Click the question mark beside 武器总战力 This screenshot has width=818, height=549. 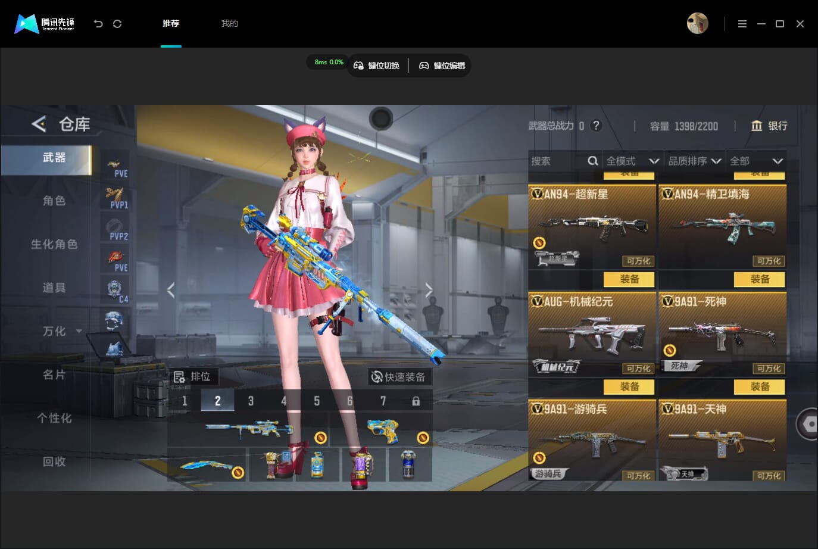[596, 126]
